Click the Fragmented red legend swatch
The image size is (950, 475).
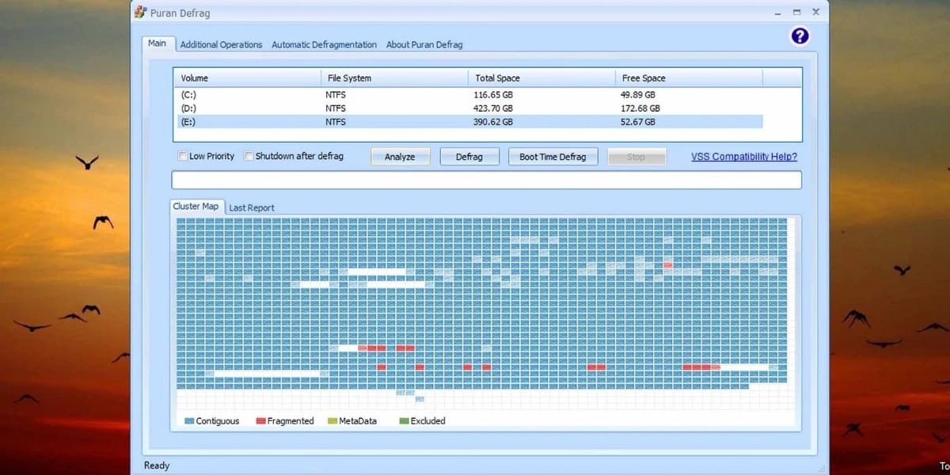pyautogui.click(x=260, y=421)
